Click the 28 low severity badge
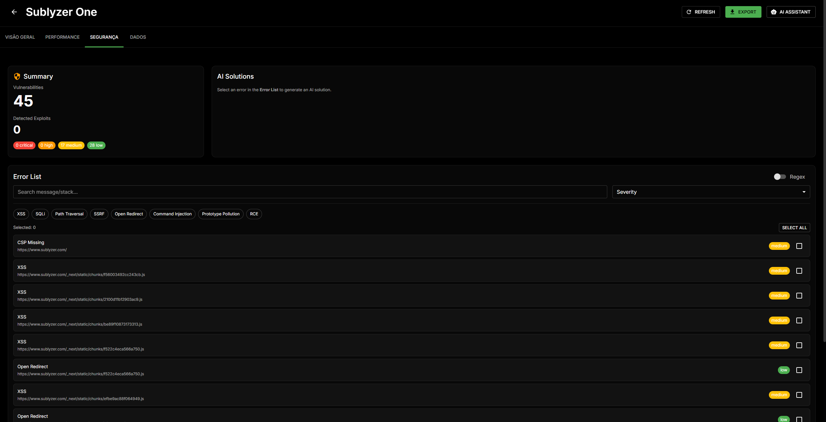The image size is (826, 422). (96, 145)
